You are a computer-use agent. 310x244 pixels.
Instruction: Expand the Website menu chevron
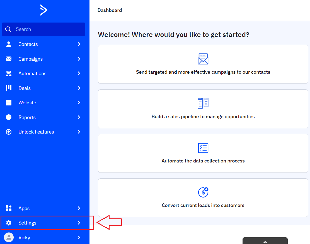(79, 103)
